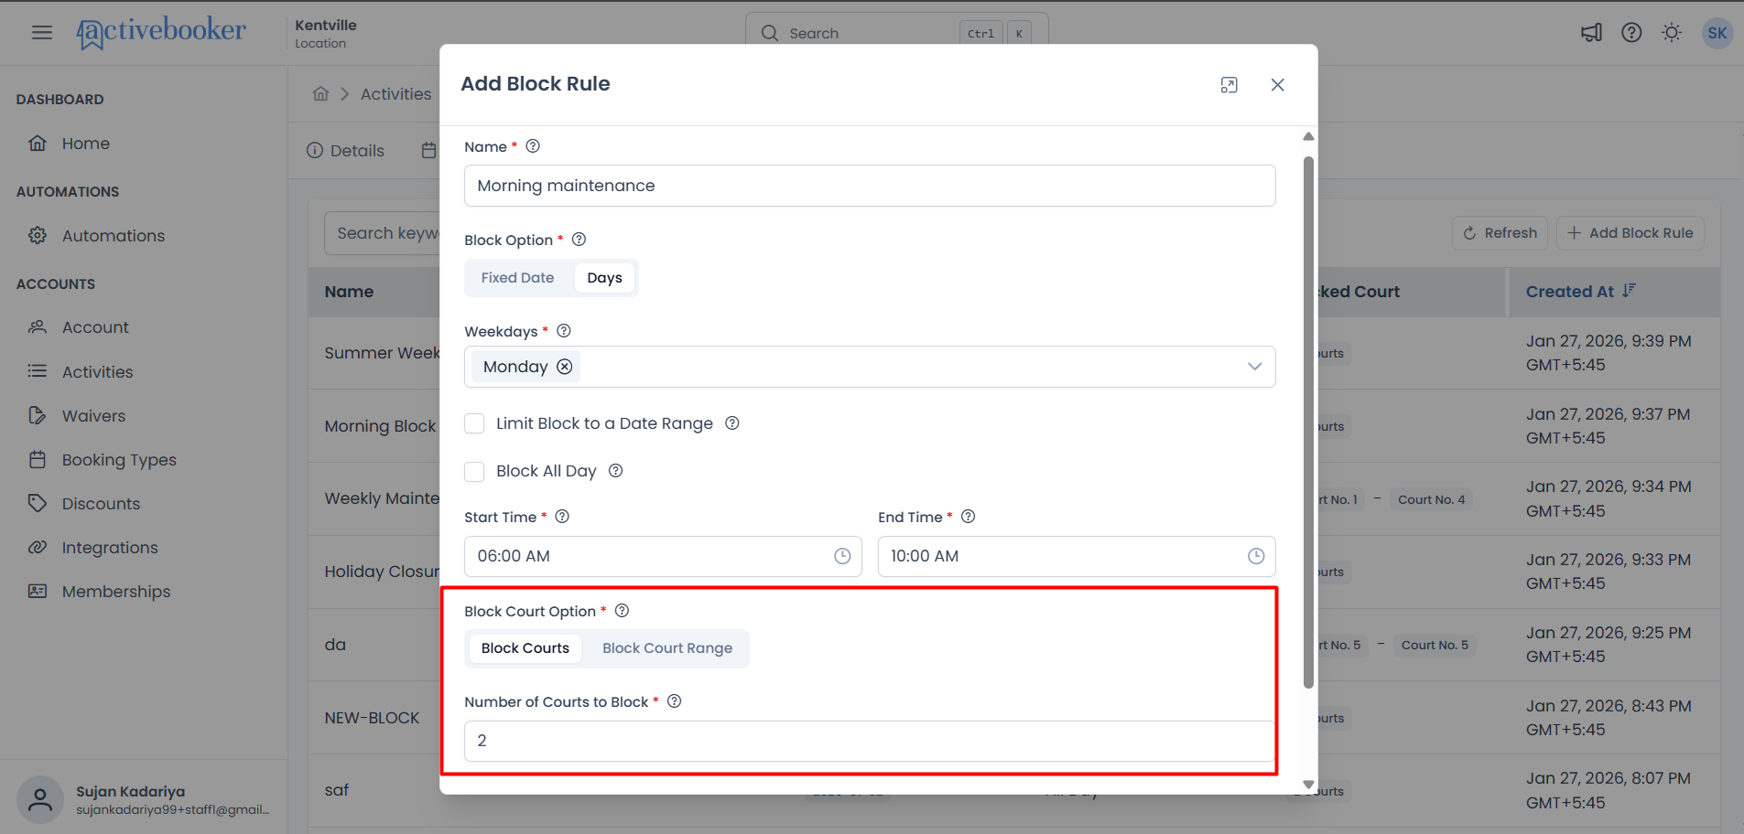Focus the Start Time field 06:00 AM
Image resolution: width=1744 pixels, height=834 pixels.
[663, 556]
